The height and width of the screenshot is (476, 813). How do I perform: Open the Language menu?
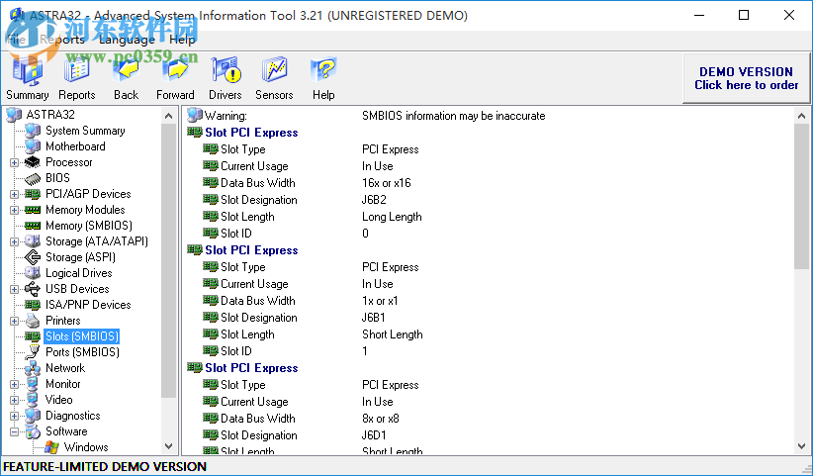point(126,40)
